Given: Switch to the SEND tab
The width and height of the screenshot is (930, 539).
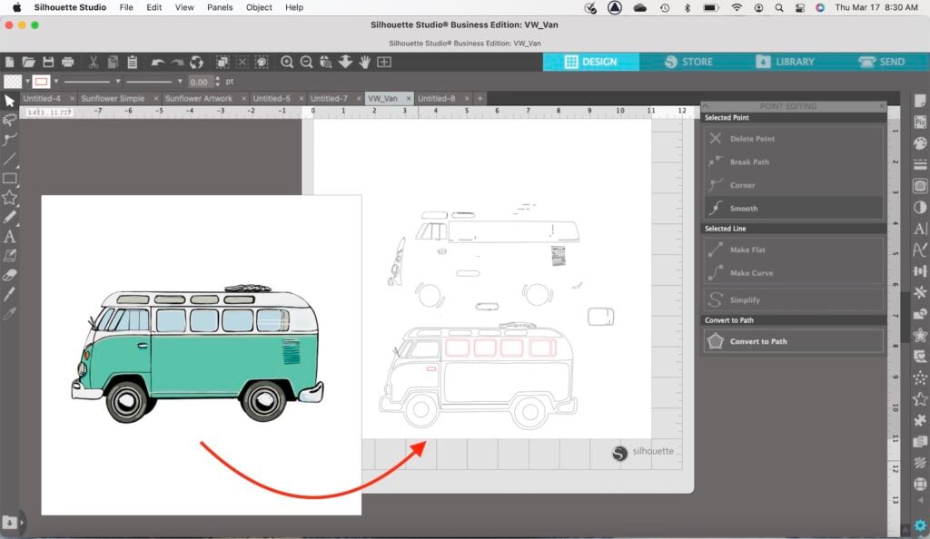Looking at the screenshot, I should (x=881, y=62).
